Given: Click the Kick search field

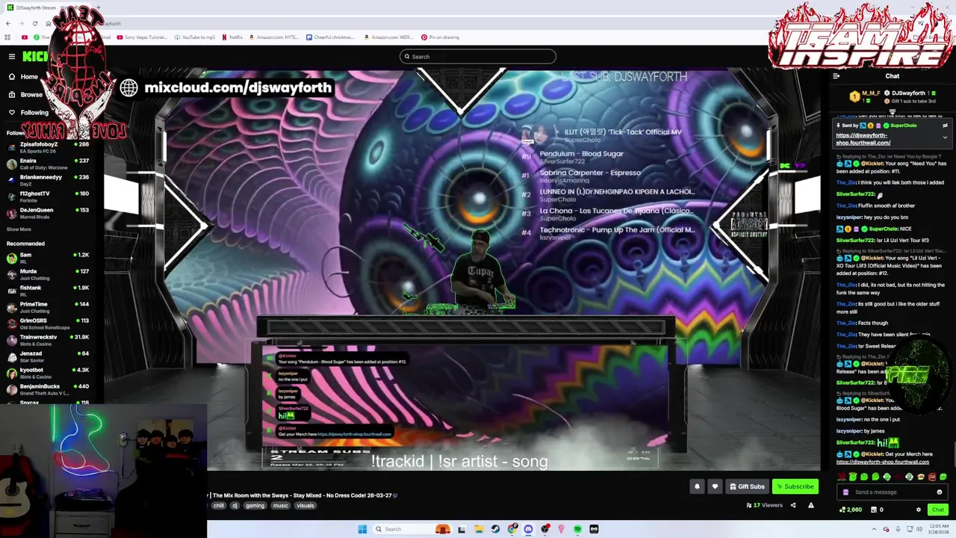Looking at the screenshot, I should click(x=478, y=57).
